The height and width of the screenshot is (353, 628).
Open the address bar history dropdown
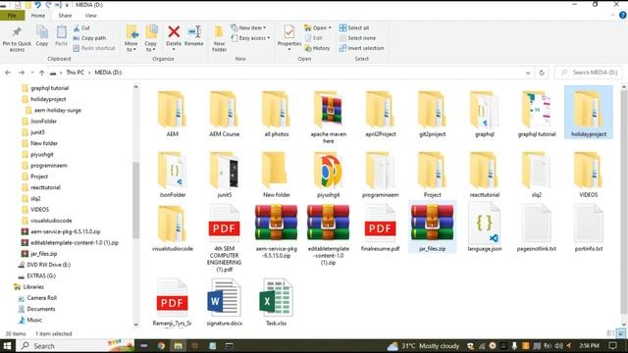(528, 73)
